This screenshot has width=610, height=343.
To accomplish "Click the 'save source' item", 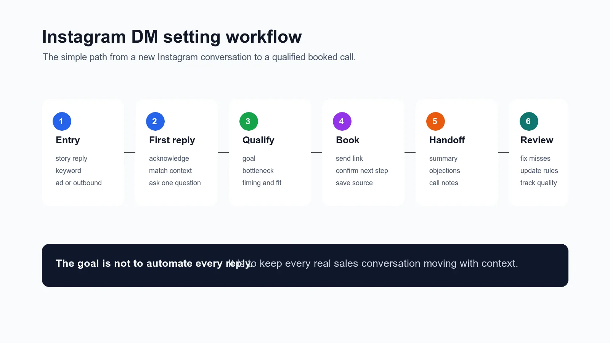I will 354,183.
